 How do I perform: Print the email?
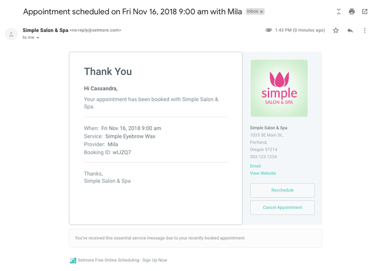(352, 11)
